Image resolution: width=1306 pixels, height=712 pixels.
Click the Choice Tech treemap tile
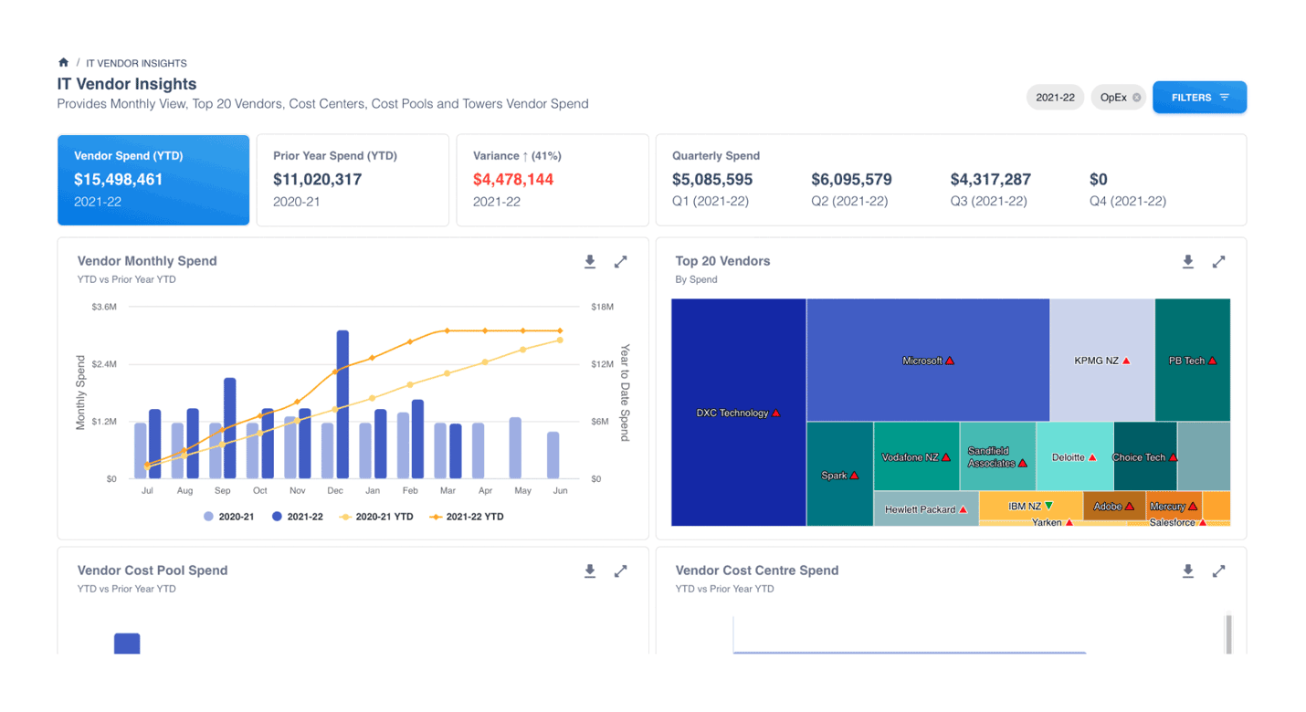pyautogui.click(x=1145, y=456)
